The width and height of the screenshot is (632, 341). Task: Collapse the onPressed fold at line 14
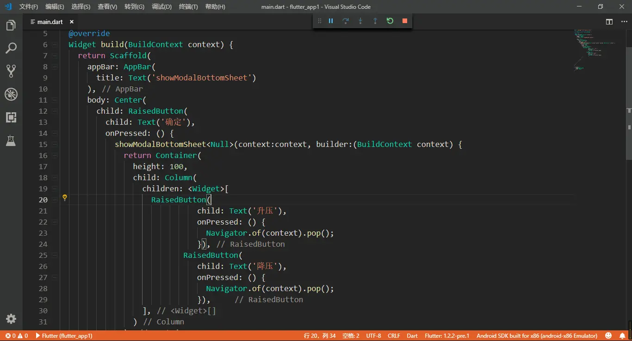pyautogui.click(x=55, y=134)
